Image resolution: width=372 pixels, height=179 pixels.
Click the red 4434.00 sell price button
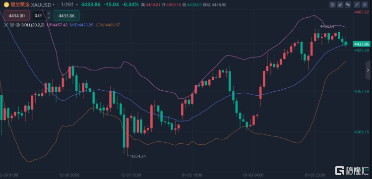click(x=16, y=16)
